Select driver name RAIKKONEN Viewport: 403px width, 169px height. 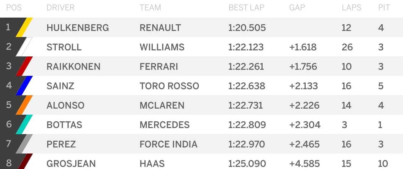pyautogui.click(x=73, y=67)
